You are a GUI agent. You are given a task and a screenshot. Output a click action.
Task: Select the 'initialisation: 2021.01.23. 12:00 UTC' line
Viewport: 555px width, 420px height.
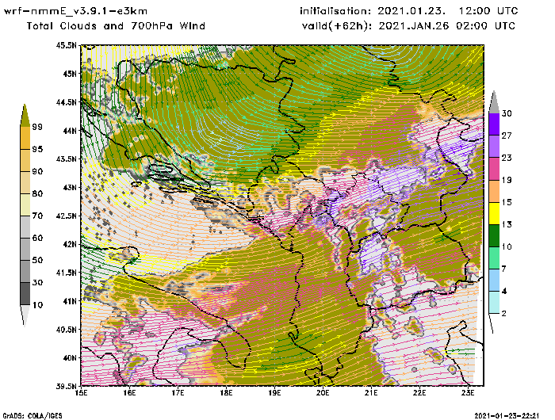[x=409, y=11]
